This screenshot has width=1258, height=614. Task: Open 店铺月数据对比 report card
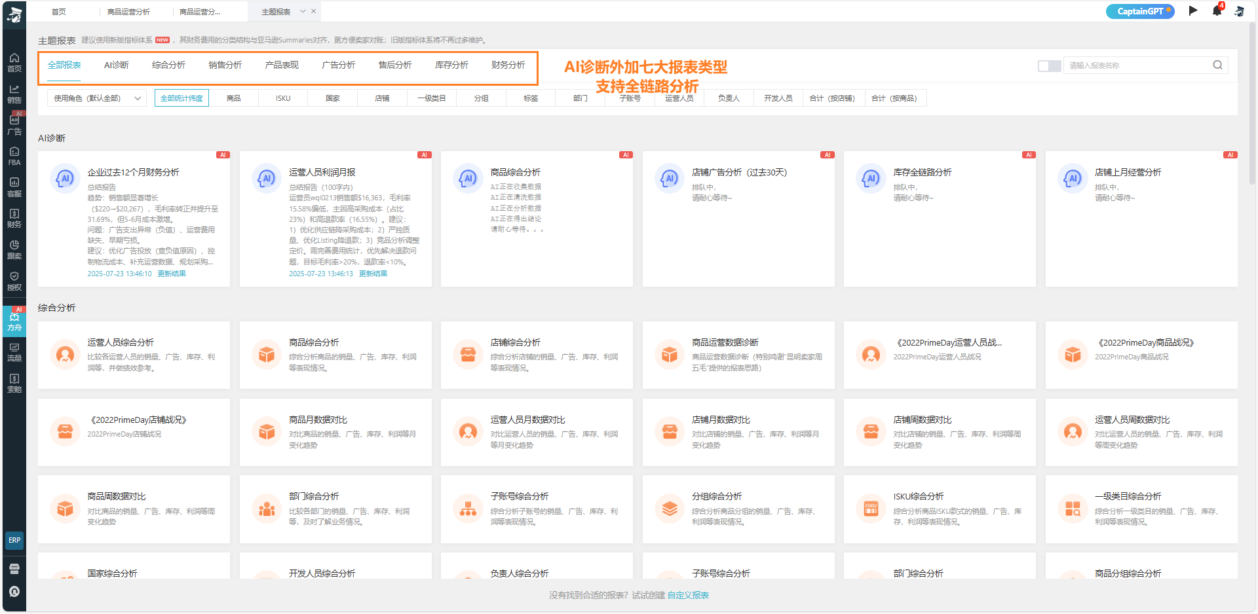[x=738, y=433]
